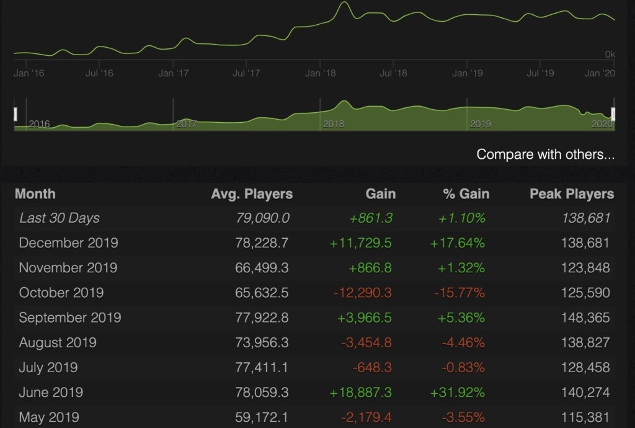Select the June 2019 month label
Image resolution: width=635 pixels, height=428 pixels.
tap(51, 392)
